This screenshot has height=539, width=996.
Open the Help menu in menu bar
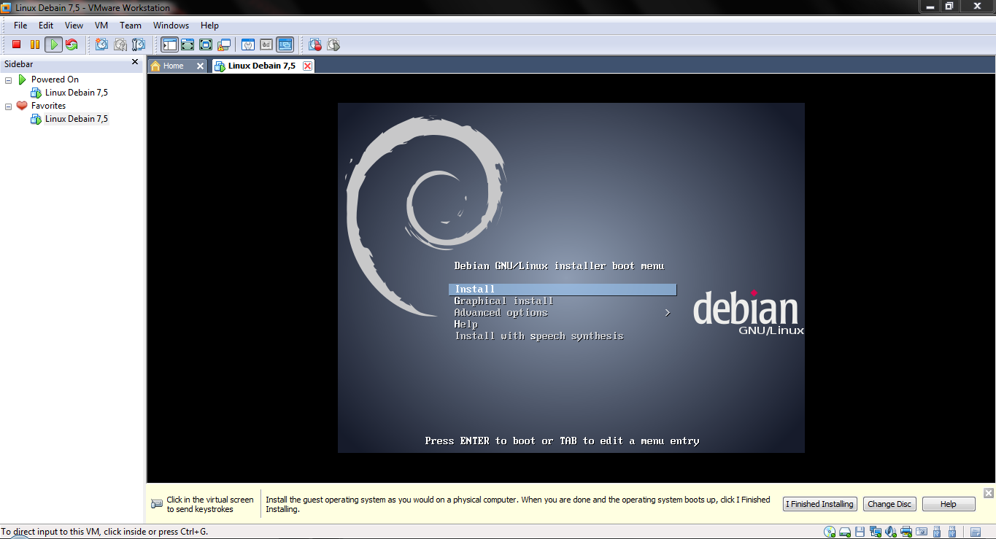(209, 26)
